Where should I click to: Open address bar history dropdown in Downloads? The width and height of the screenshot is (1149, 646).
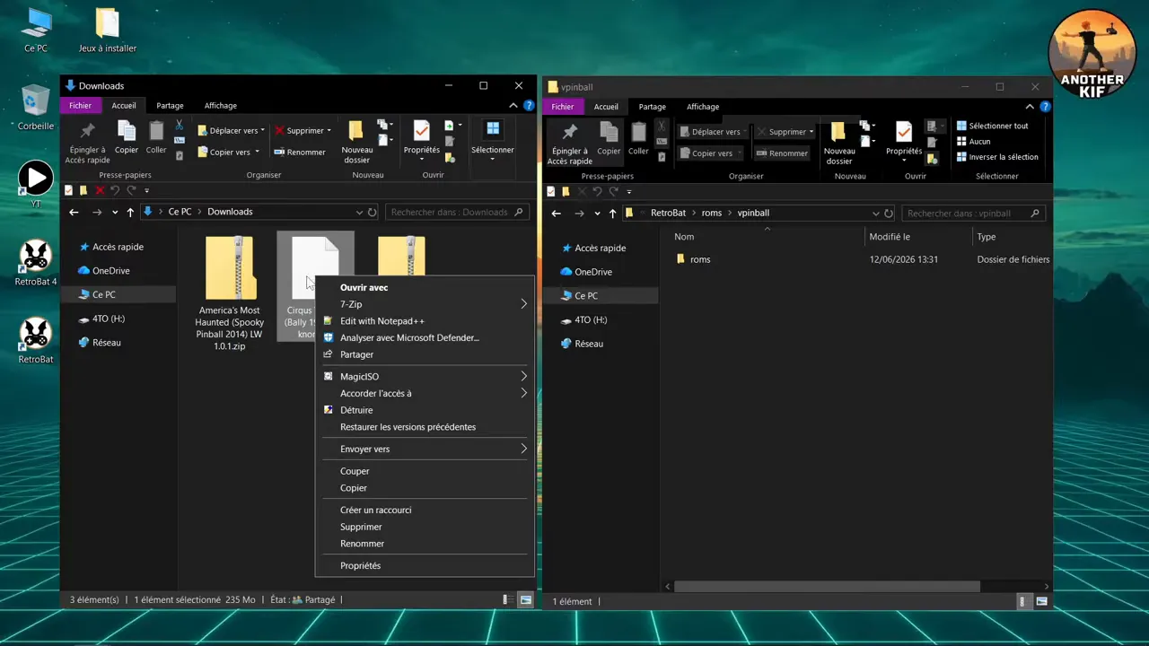359,213
